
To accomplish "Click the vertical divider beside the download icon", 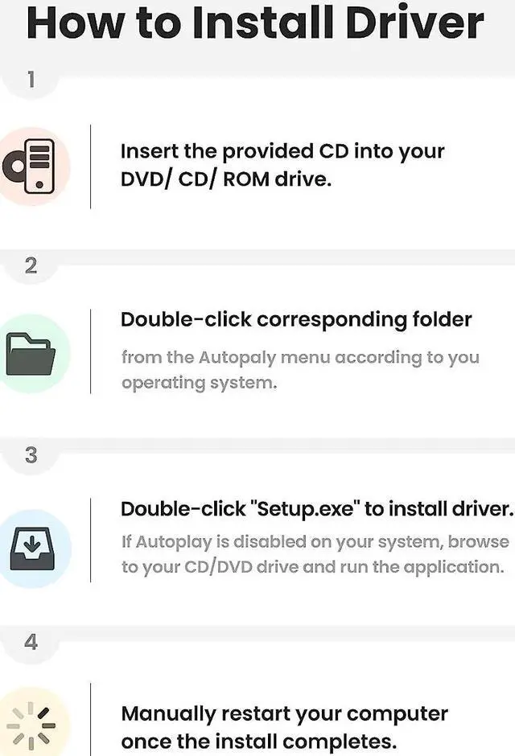I will coord(90,540).
